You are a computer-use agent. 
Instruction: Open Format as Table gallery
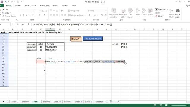click(x=123, y=13)
